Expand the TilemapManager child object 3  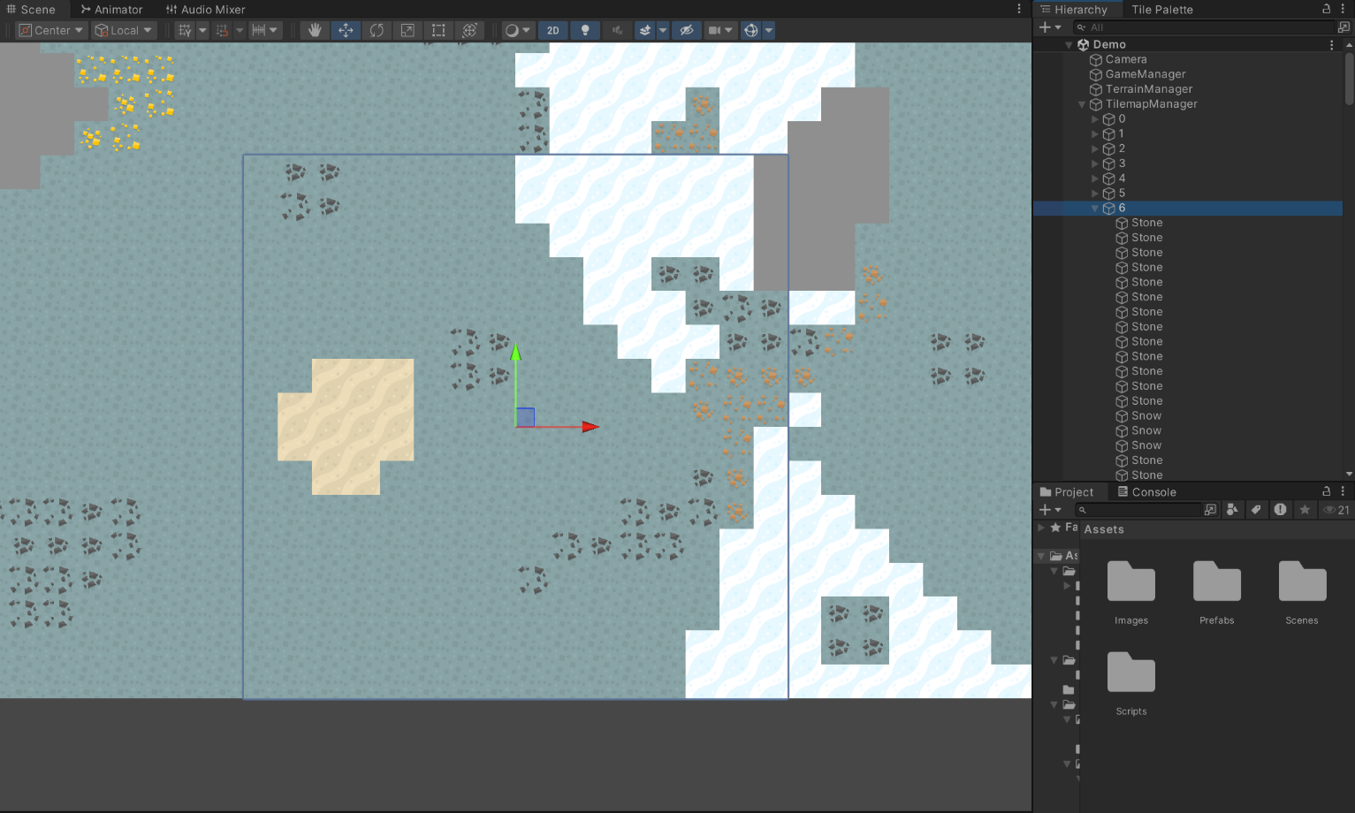point(1095,163)
